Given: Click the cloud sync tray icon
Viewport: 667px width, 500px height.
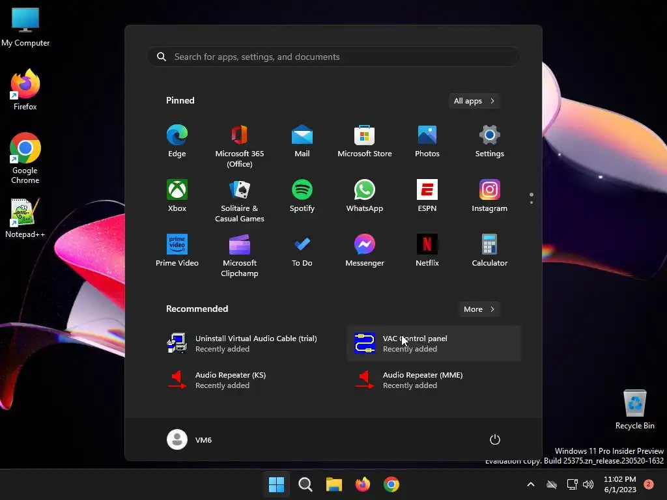Looking at the screenshot, I should click(x=552, y=484).
